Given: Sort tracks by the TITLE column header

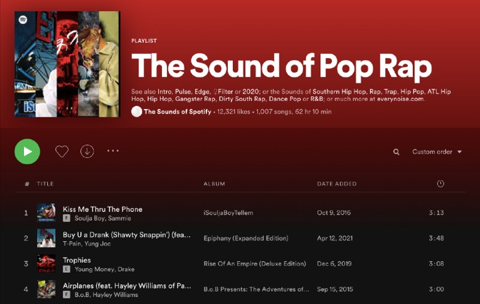Looking at the screenshot, I should (46, 184).
